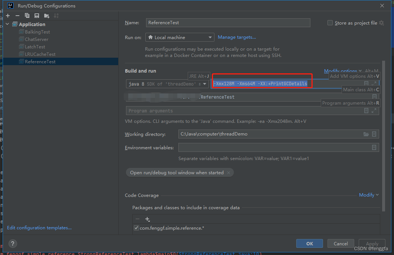Open the gear beside Store as project file

pyautogui.click(x=381, y=23)
